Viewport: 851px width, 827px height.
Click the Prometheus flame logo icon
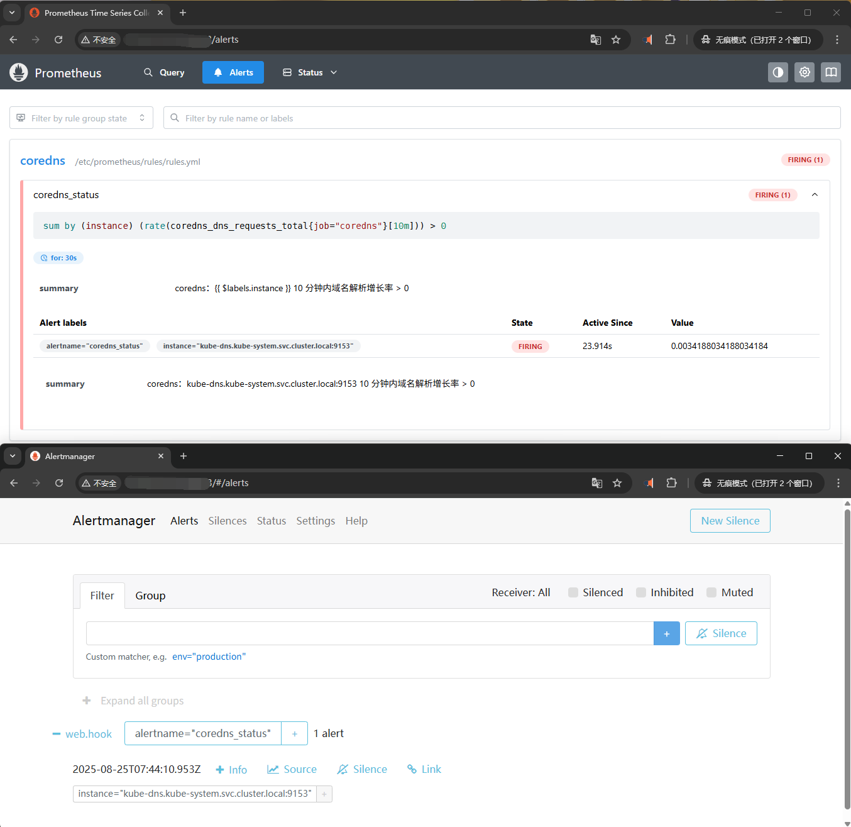coord(19,72)
